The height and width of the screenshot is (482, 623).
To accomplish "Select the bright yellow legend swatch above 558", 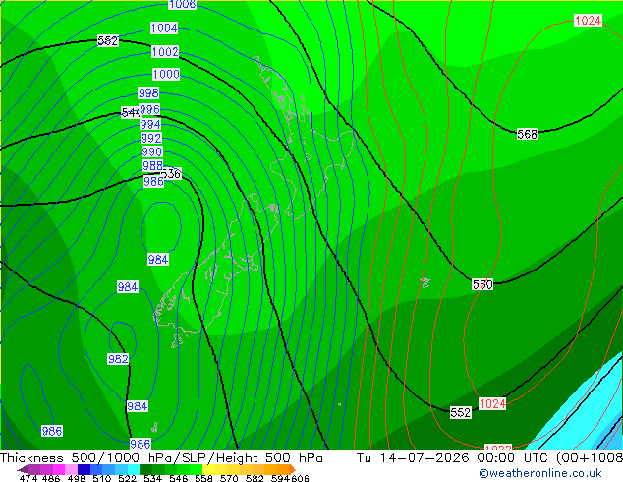I will (208, 469).
